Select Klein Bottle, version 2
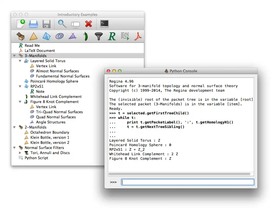 (x=50, y=143)
